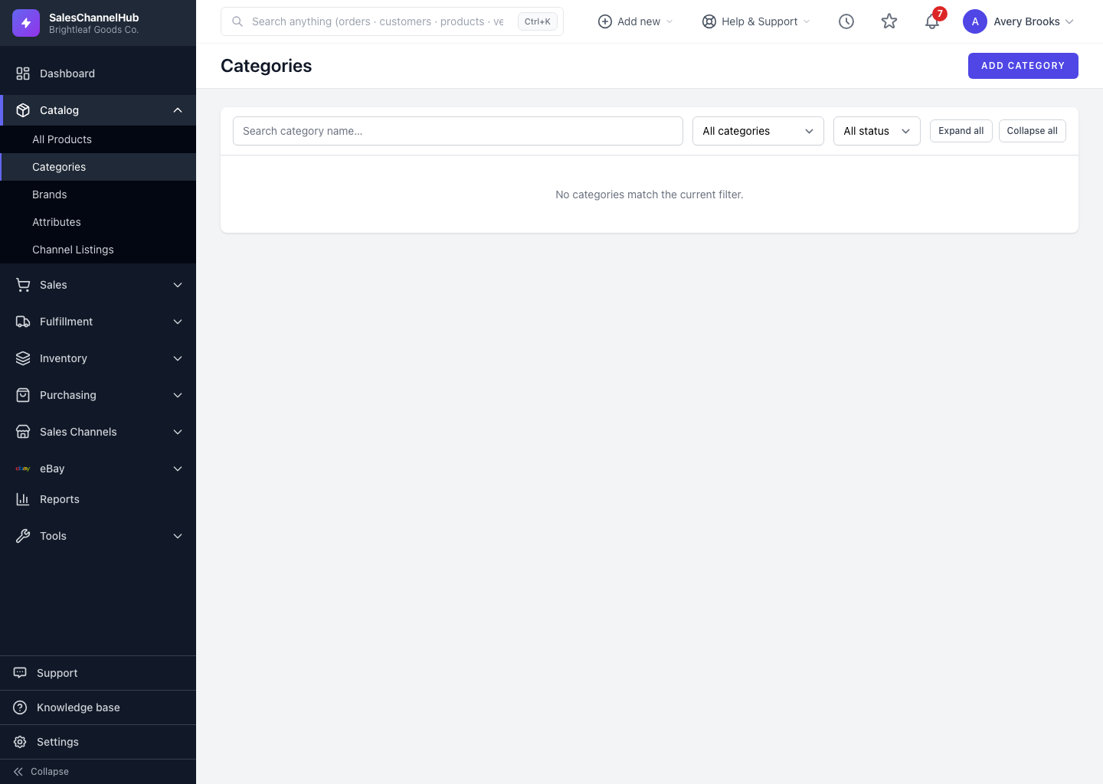1103x784 pixels.
Task: Open the Support link
Action: [98, 673]
